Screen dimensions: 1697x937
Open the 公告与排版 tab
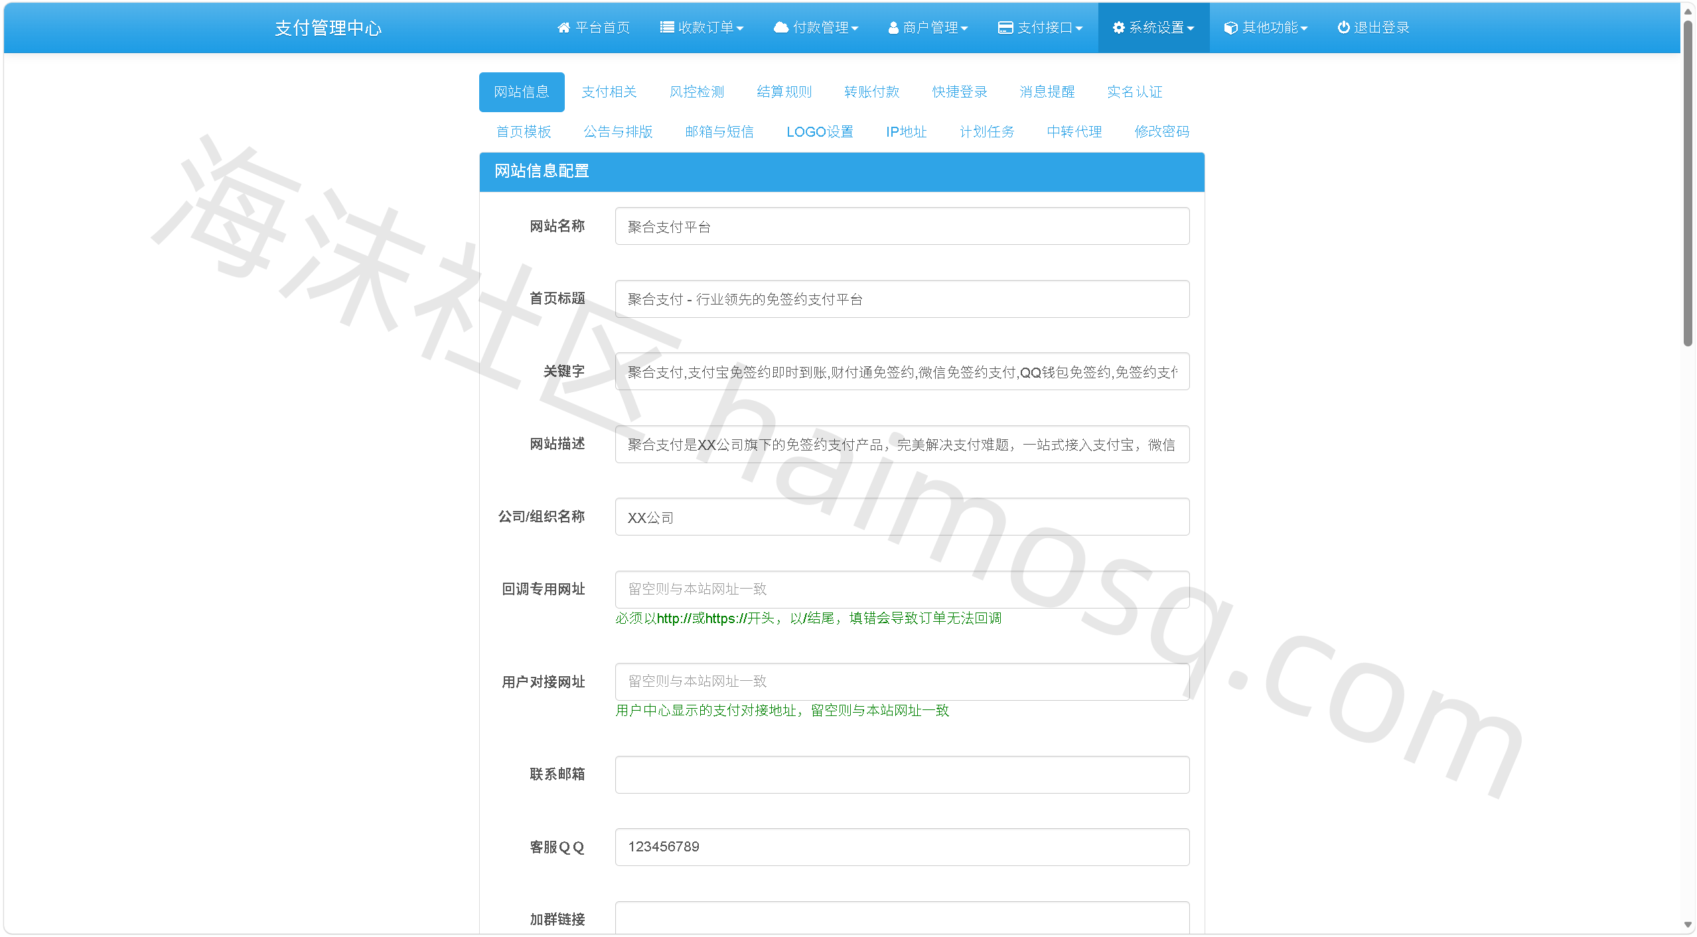[x=618, y=131]
